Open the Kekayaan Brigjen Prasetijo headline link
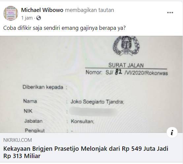 click(86, 152)
